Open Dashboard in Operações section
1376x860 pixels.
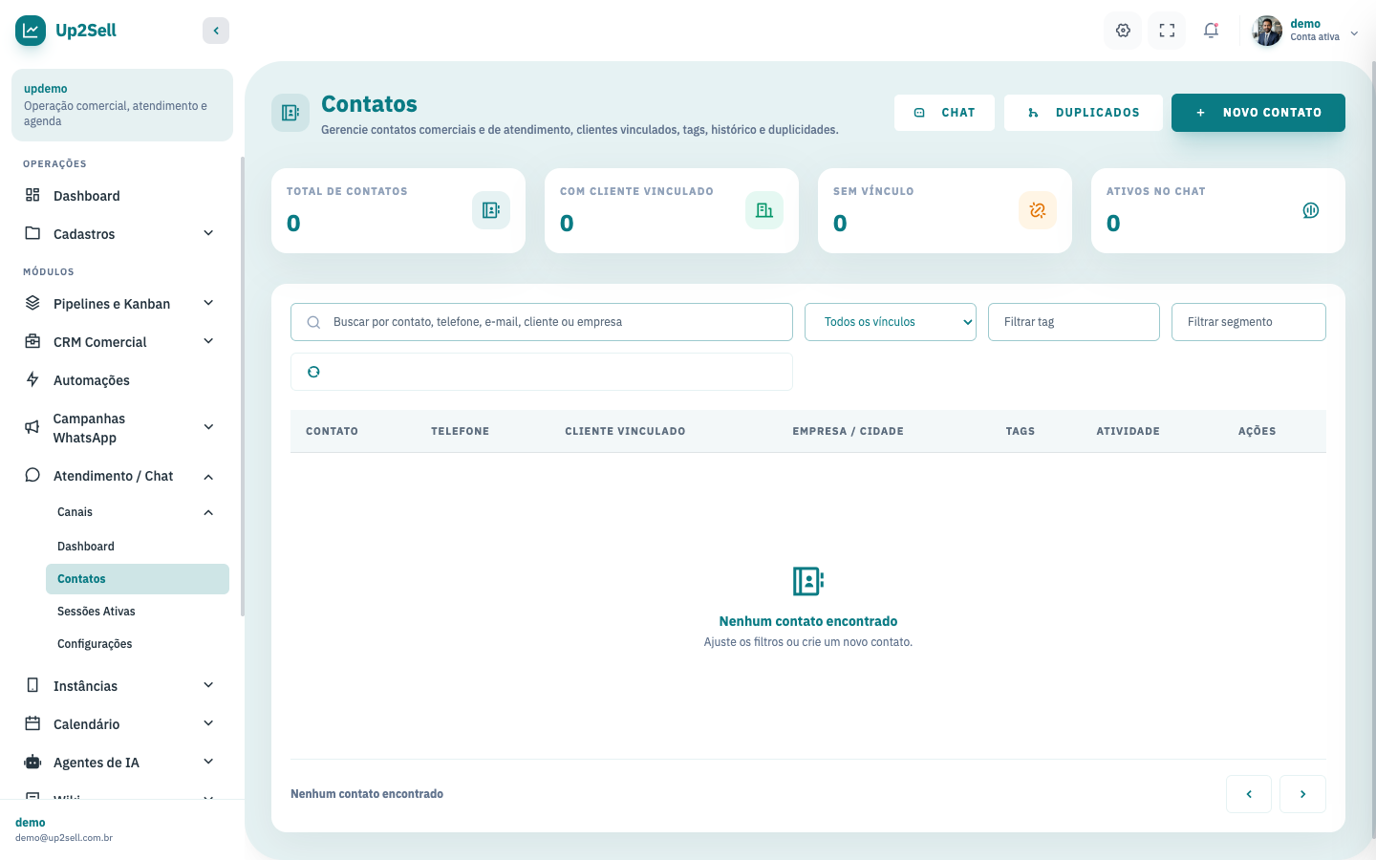pos(120,196)
